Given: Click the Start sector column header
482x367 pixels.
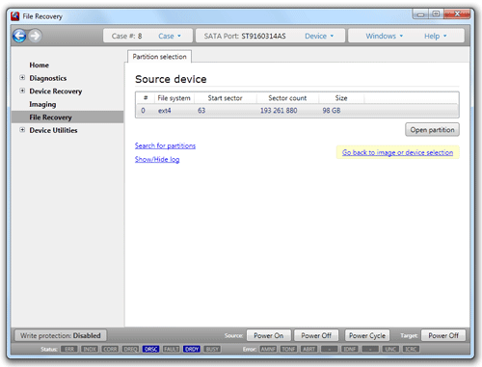Looking at the screenshot, I should click(225, 98).
